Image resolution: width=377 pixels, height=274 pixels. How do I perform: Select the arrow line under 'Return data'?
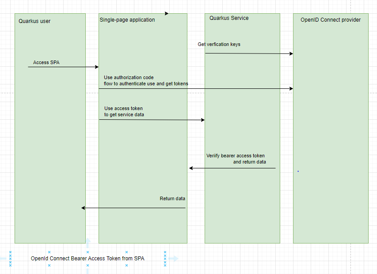[133, 208]
